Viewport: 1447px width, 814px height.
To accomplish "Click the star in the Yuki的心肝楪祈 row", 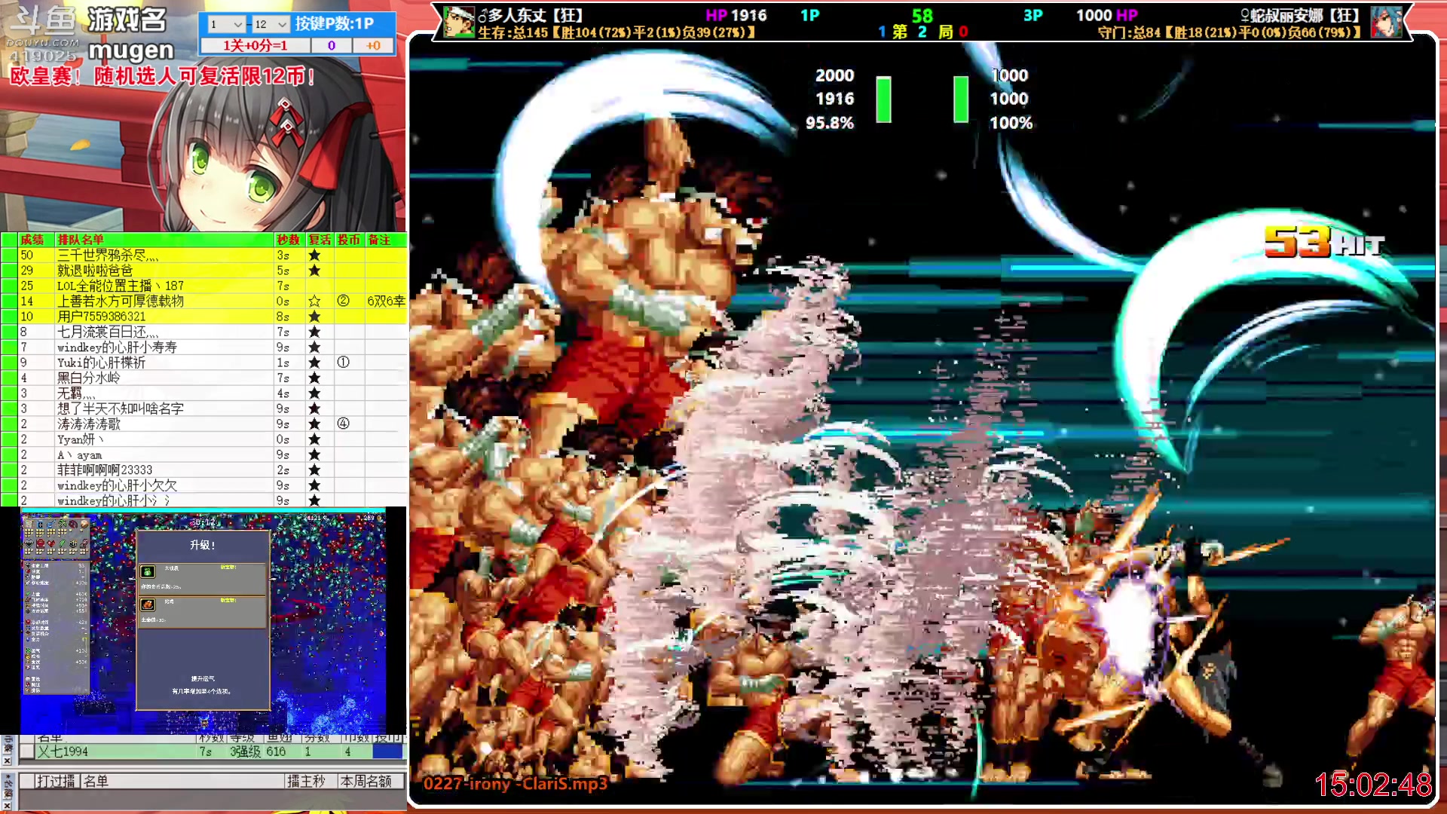I will [x=314, y=363].
